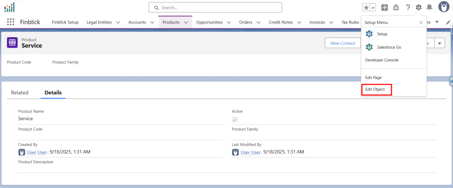Viewport: 453px width, 188px height.
Task: Switch to the Related tab
Action: 19,93
